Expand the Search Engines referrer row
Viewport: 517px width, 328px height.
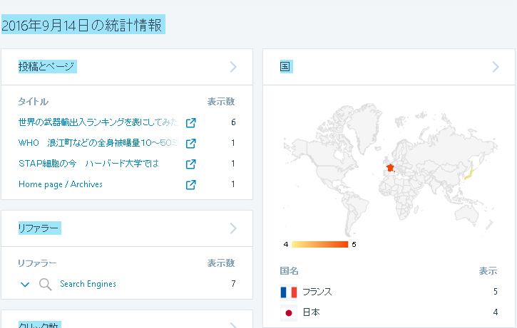(x=25, y=285)
